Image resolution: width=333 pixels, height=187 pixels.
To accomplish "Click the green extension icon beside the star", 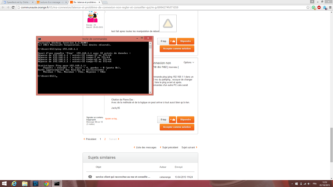I will [x=314, y=7].
